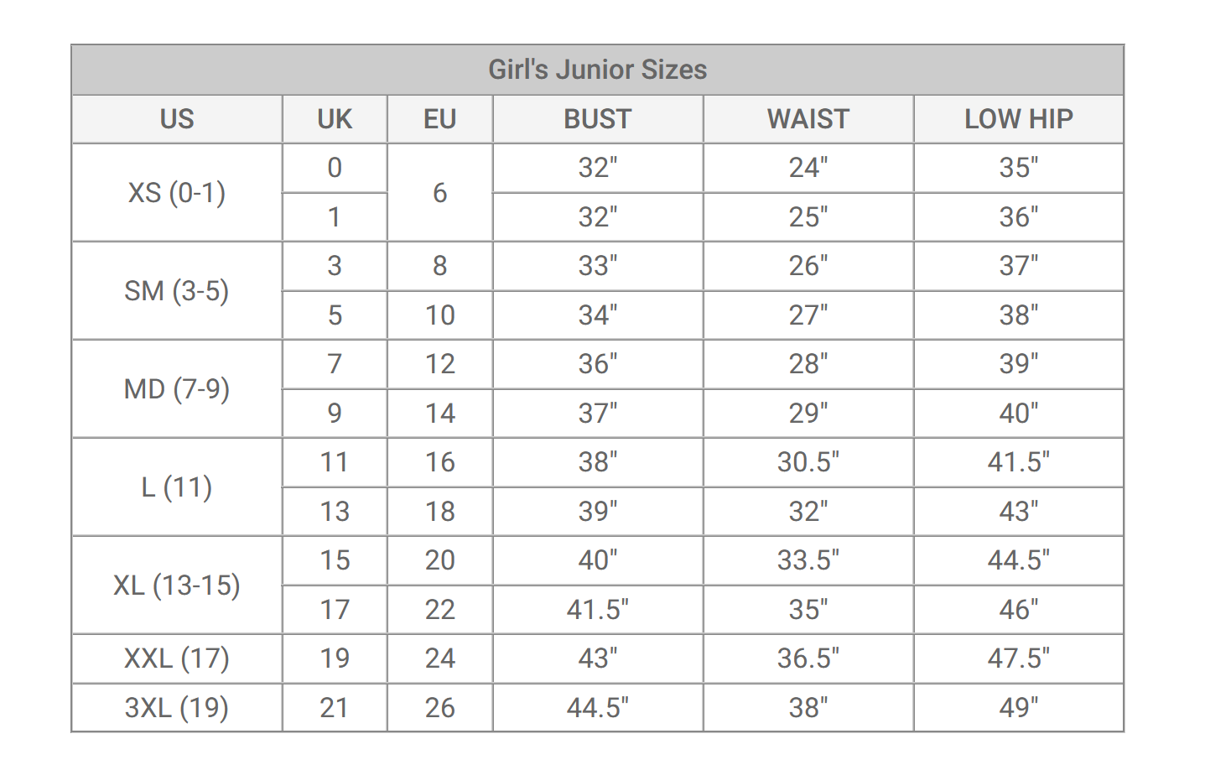
Task: Select the merged EU size 6 cell
Action: 439,193
